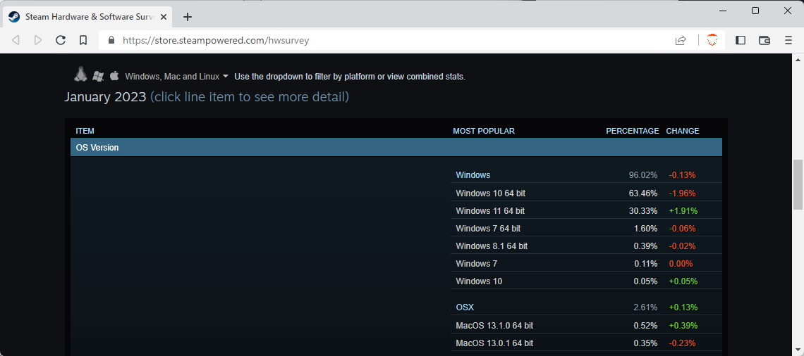The height and width of the screenshot is (356, 804).
Task: Click the 2.61% OSX percentage value
Action: click(x=645, y=307)
